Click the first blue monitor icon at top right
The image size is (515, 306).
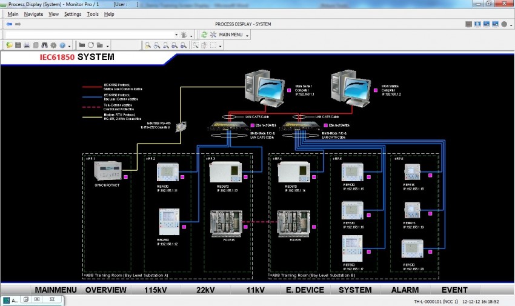pos(477,24)
